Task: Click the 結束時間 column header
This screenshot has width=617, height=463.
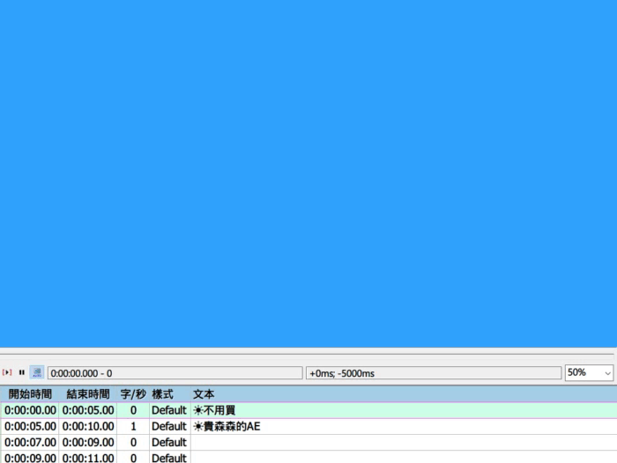Action: click(88, 394)
